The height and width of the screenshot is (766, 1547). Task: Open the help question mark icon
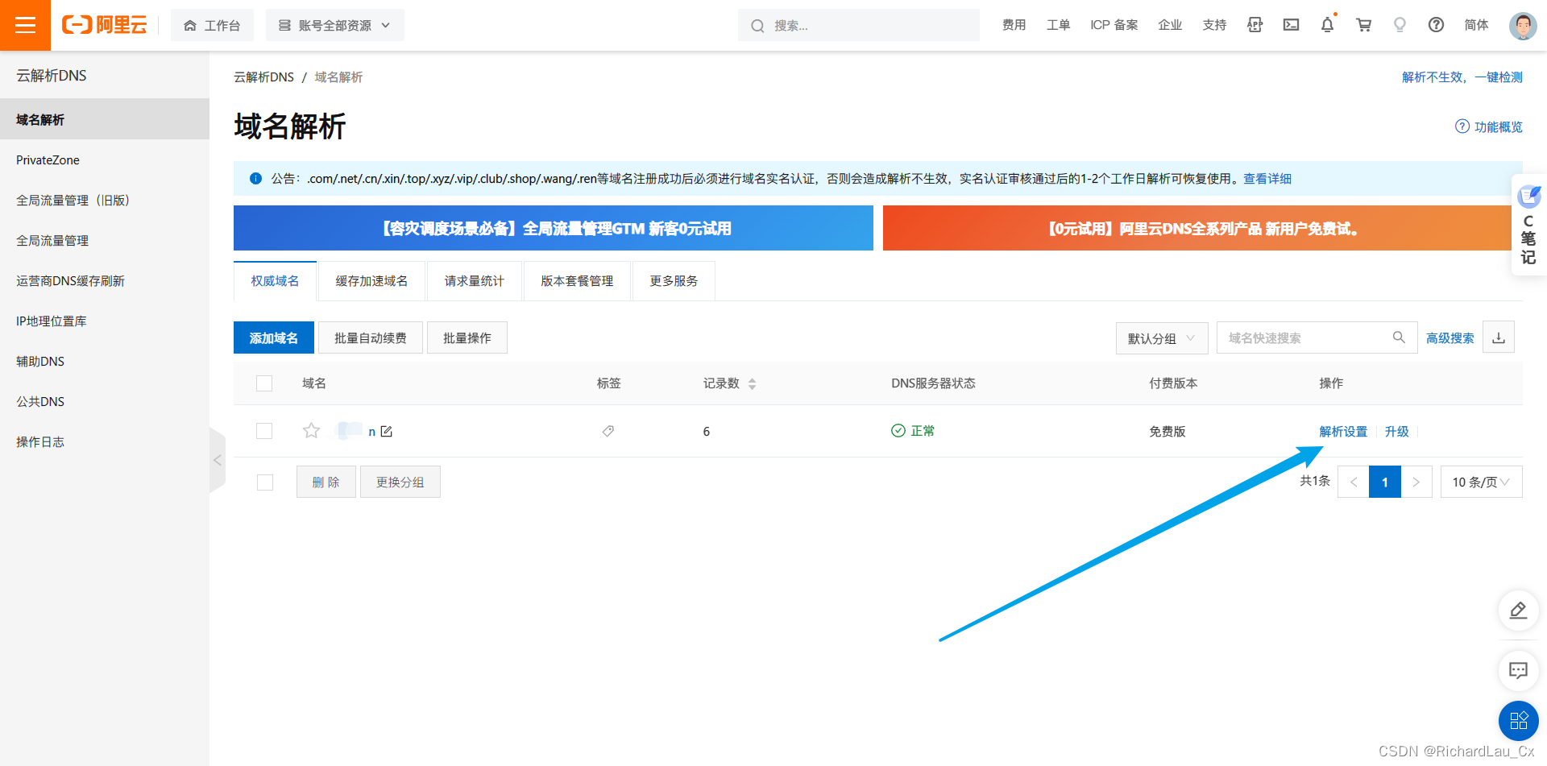(x=1436, y=25)
